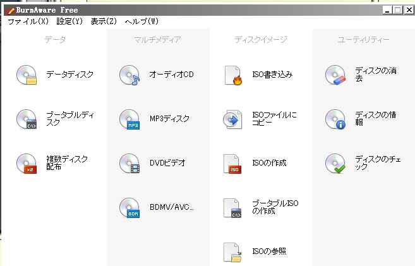Select the BDMV/AVC... label
415x266 pixels.
coord(171,207)
